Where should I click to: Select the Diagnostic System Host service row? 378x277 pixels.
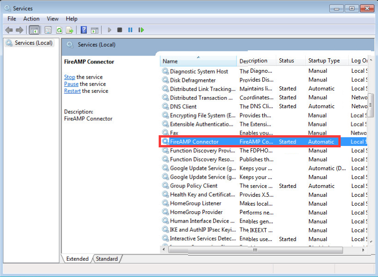(264, 71)
